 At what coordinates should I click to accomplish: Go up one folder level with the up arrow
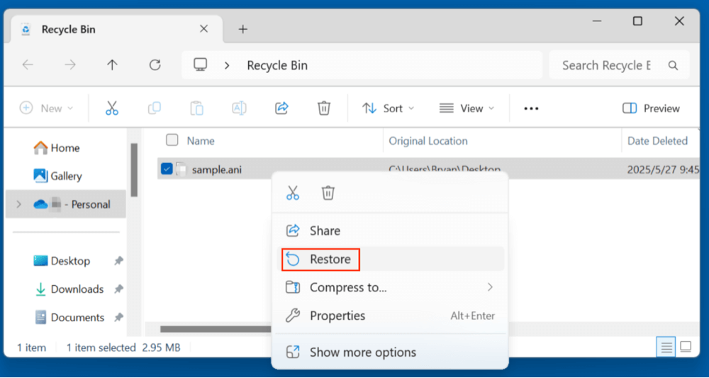[x=112, y=65]
